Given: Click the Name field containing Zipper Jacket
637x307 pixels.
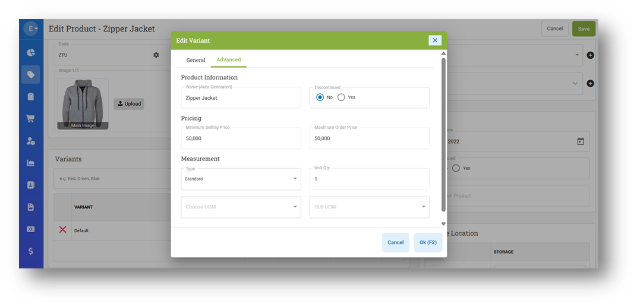Looking at the screenshot, I should pos(241,98).
